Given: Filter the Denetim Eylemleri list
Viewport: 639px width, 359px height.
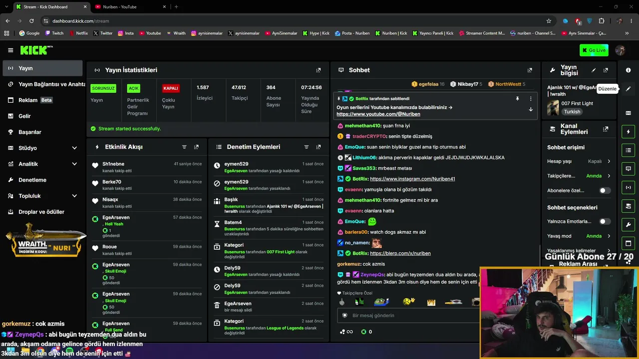Looking at the screenshot, I should (307, 147).
